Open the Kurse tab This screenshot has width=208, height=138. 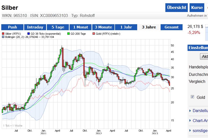(197, 7)
